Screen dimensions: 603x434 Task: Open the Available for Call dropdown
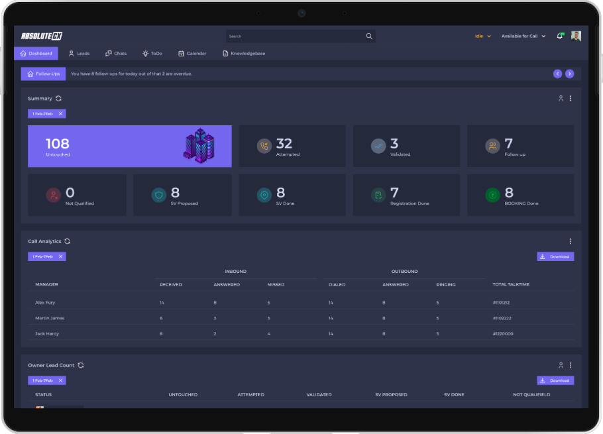click(523, 36)
